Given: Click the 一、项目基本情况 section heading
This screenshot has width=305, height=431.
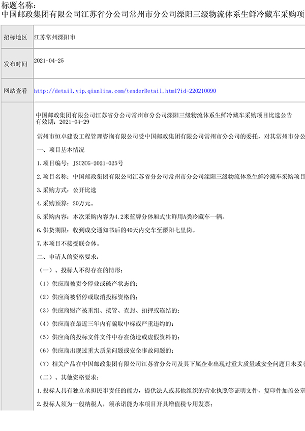Looking at the screenshot, I should click(x=60, y=150).
